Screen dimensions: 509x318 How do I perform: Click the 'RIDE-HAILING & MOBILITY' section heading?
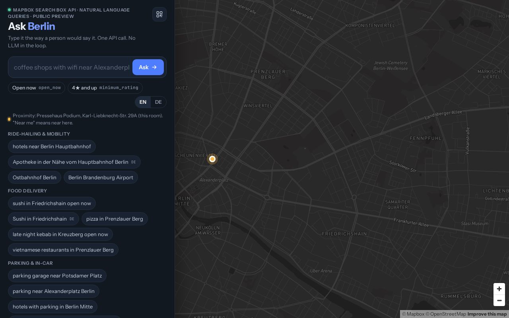coord(39,134)
